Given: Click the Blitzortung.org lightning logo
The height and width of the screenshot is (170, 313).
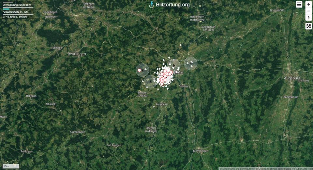Looking at the screenshot, I should pyautogui.click(x=152, y=5).
